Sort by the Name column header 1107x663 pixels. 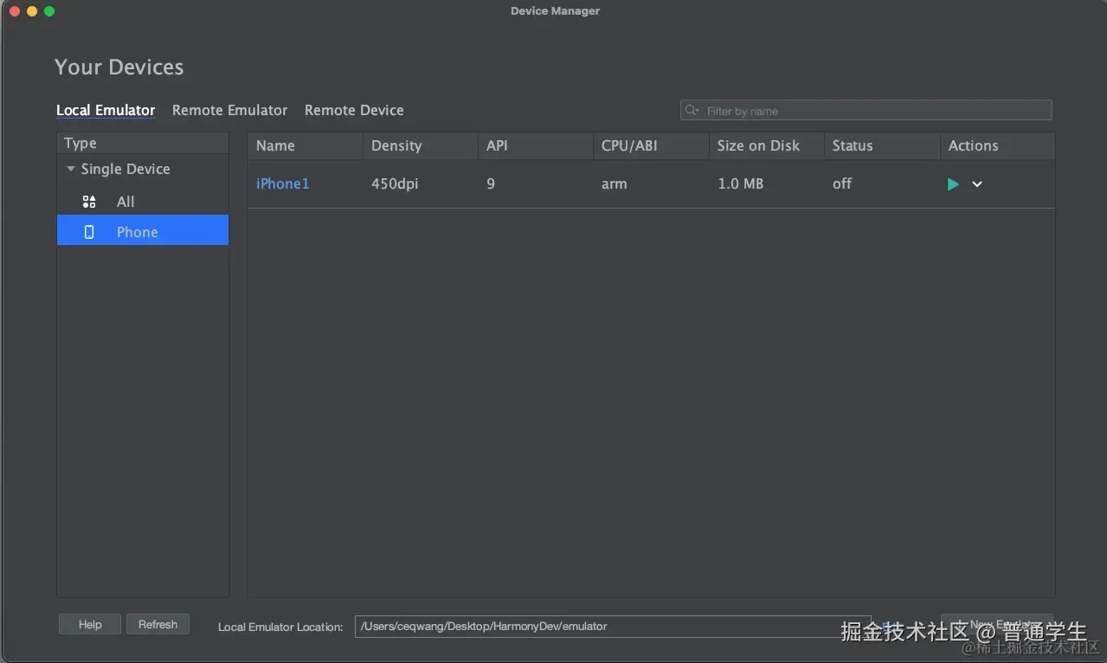pyautogui.click(x=305, y=145)
